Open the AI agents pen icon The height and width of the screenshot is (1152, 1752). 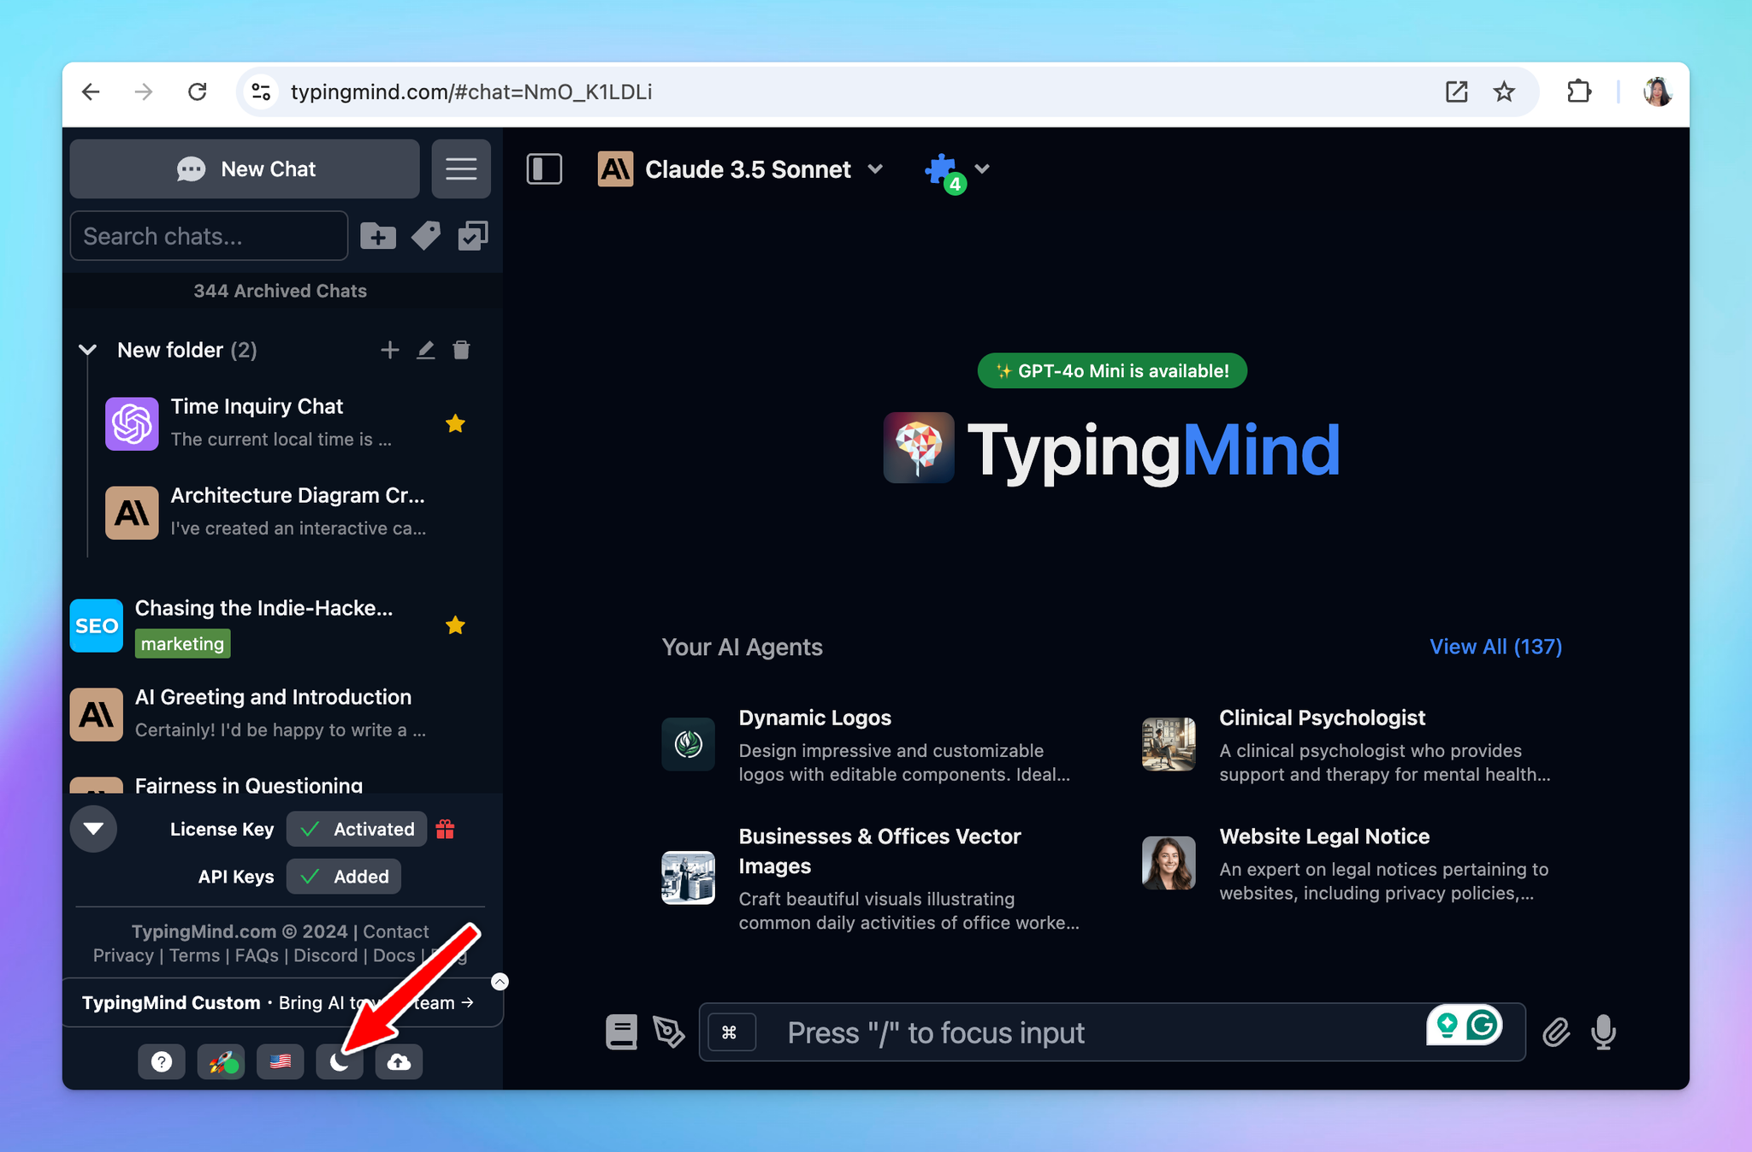[669, 1032]
